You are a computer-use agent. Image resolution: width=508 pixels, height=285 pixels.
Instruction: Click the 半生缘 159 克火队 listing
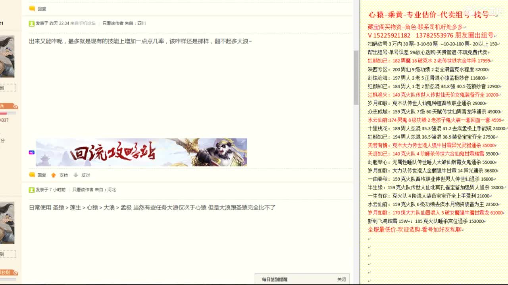pyautogui.click(x=436, y=188)
